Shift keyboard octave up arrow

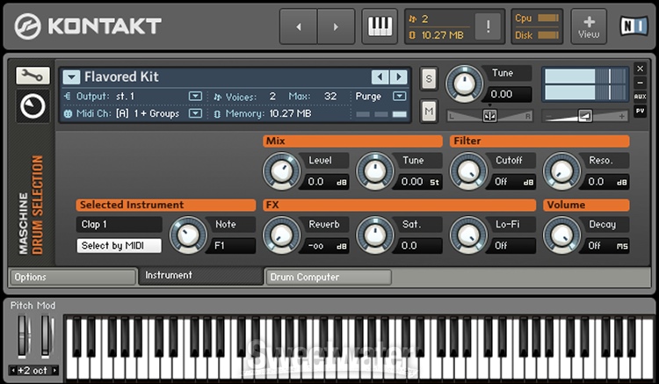coord(54,371)
